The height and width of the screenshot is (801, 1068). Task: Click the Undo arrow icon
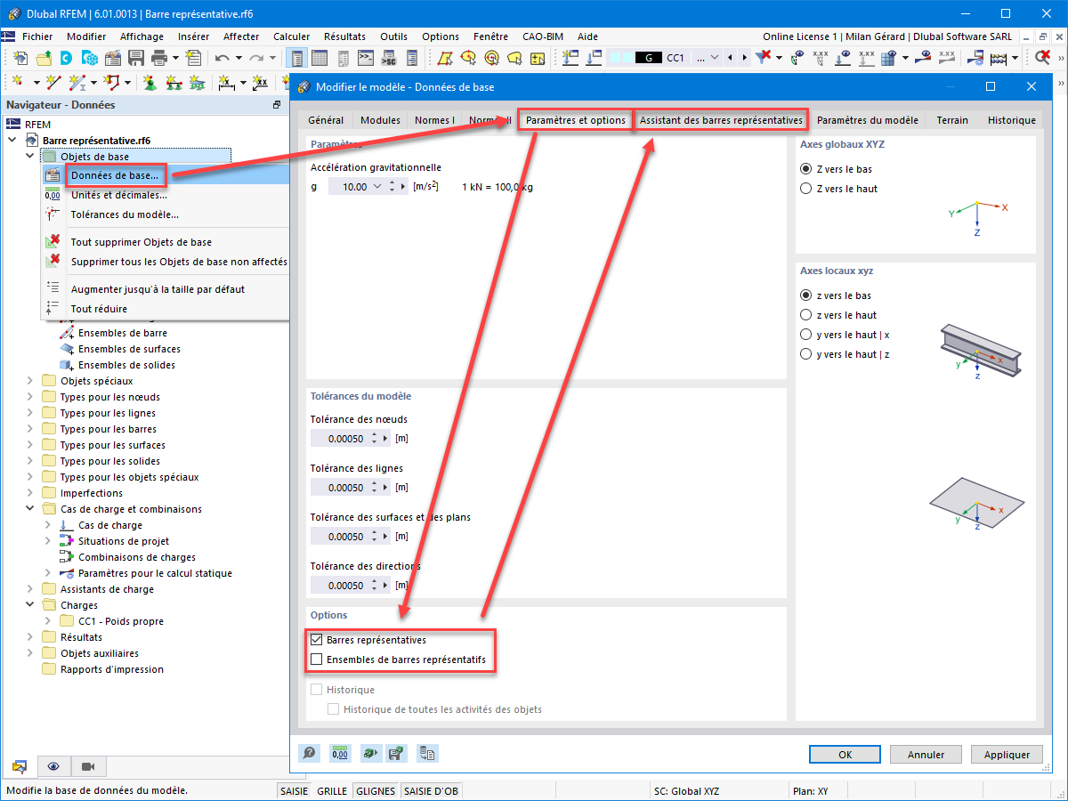tap(222, 58)
